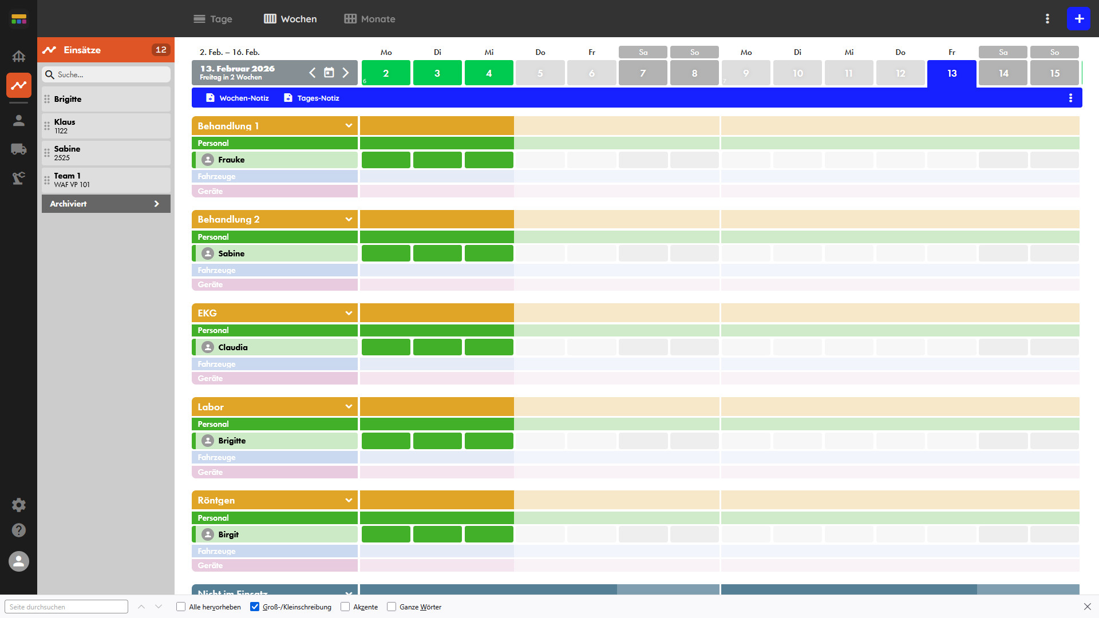Click the blue plus add button
The width and height of the screenshot is (1099, 618).
coord(1078,19)
